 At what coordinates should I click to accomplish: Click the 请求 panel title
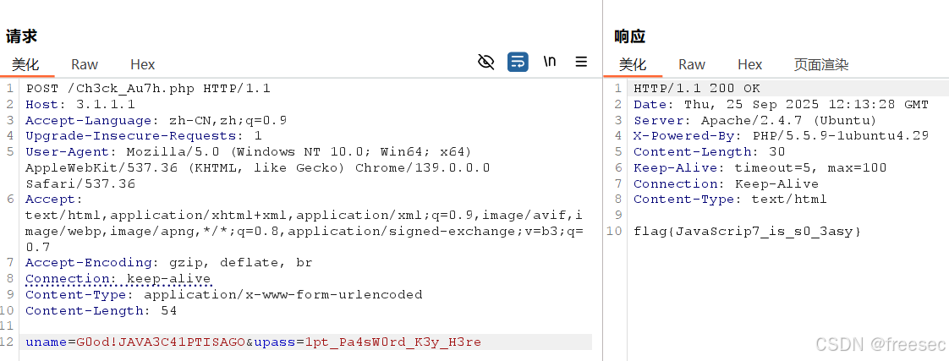point(22,36)
